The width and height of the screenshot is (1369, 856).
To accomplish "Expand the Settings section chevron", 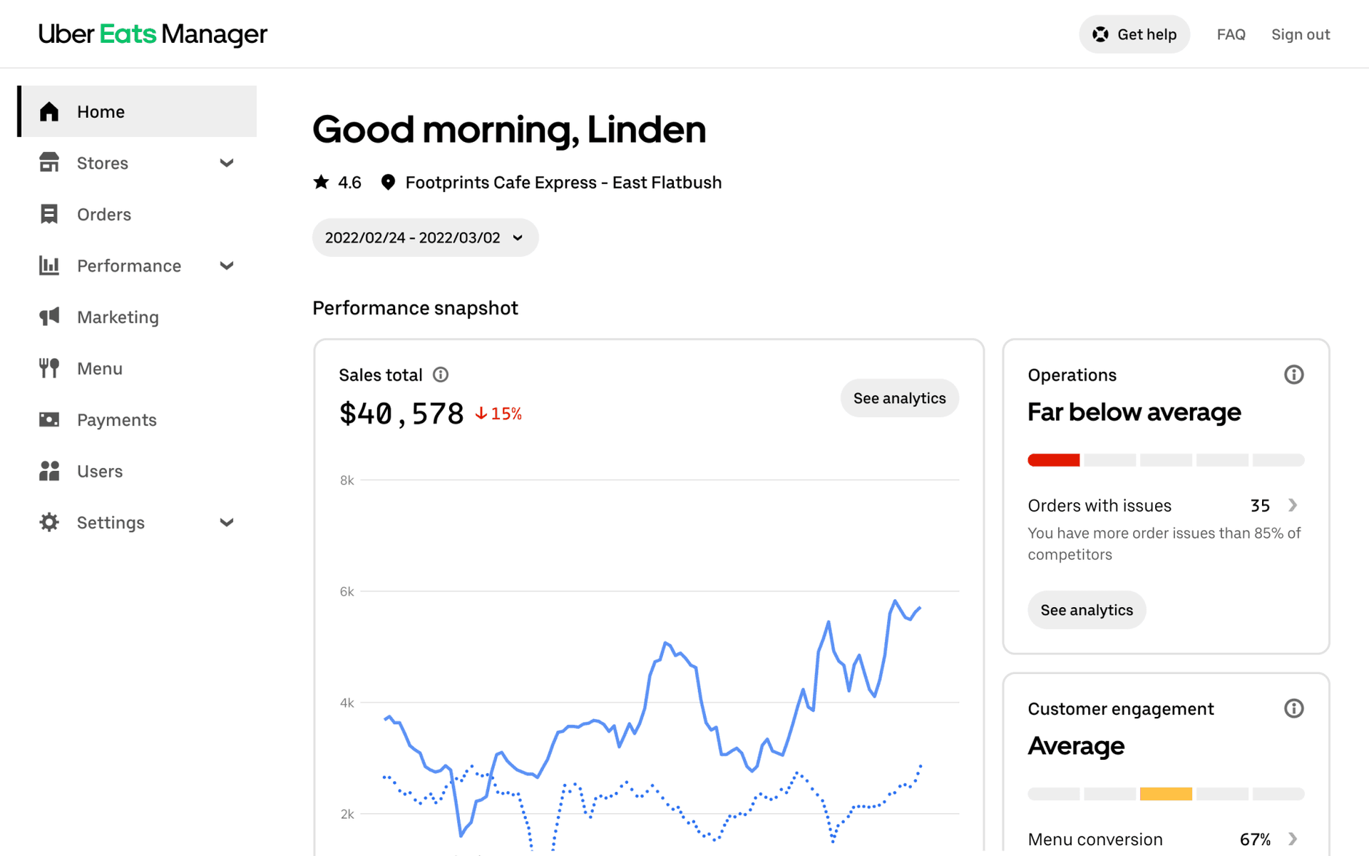I will pyautogui.click(x=227, y=522).
